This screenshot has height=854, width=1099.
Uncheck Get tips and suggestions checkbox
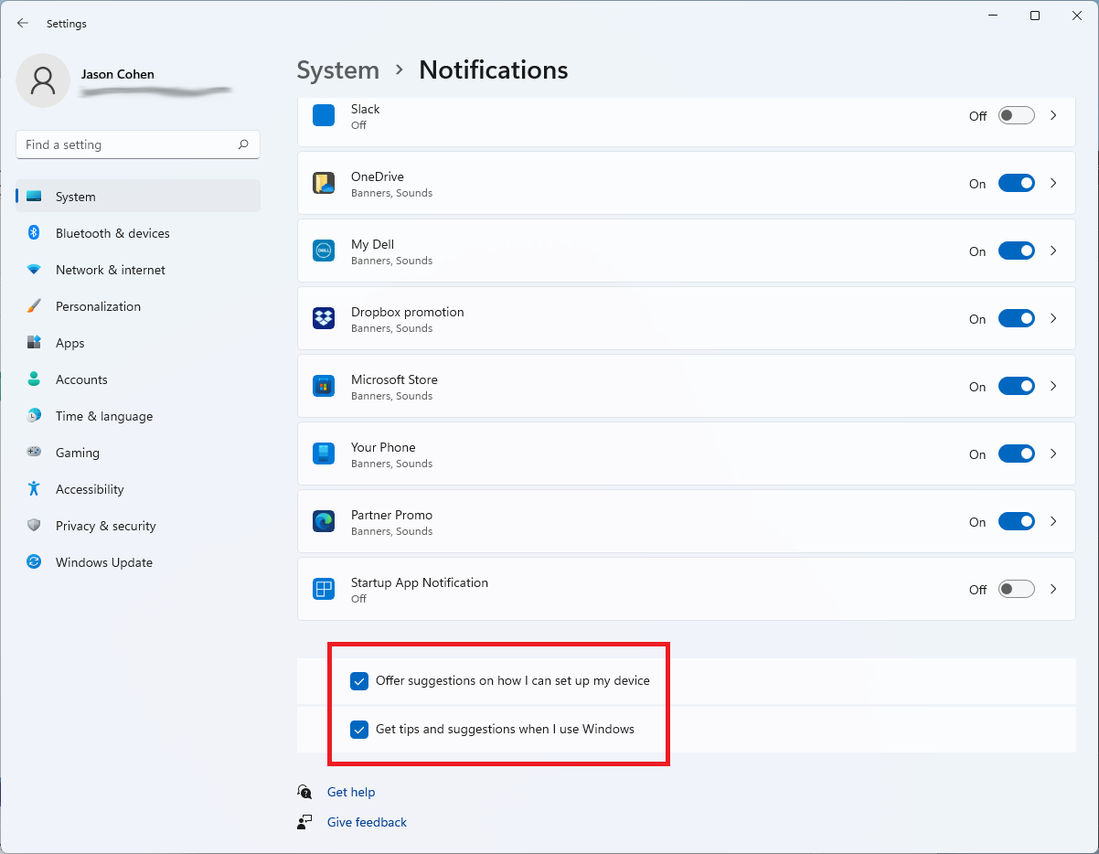(x=359, y=730)
